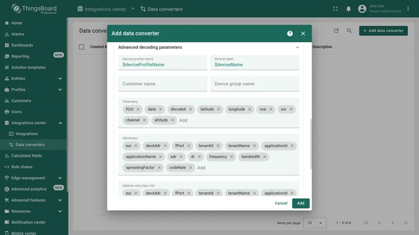Remove the longitude telemetry chip
This screenshot has height=235, width=419.
249,109
